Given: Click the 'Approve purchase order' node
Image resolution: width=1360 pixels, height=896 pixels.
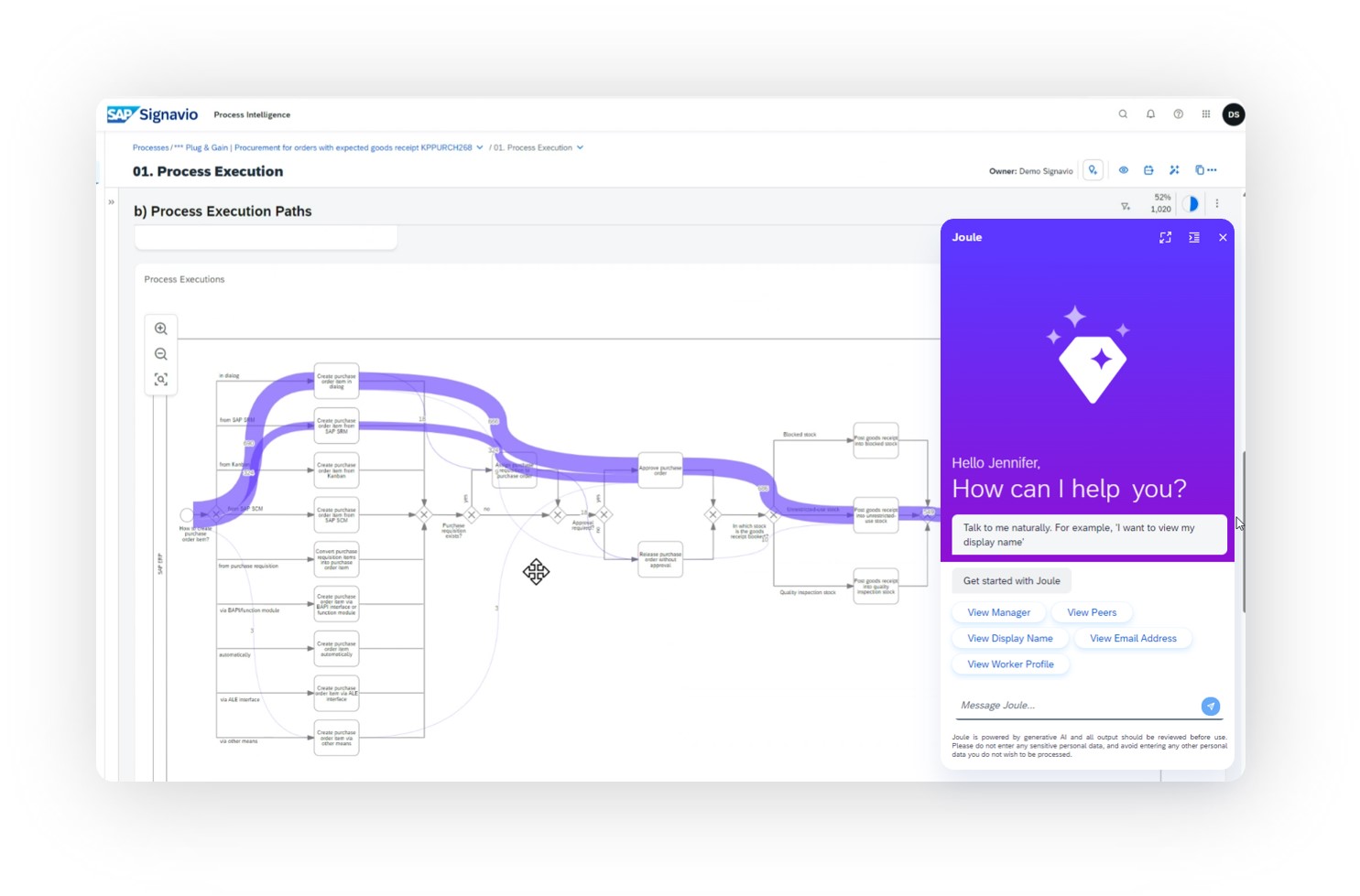Looking at the screenshot, I should click(660, 470).
